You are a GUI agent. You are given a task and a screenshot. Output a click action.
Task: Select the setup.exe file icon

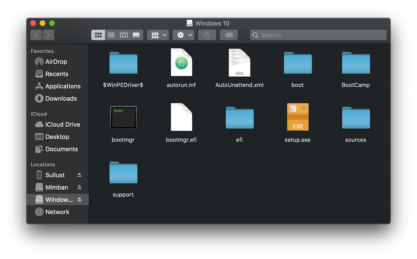(298, 117)
